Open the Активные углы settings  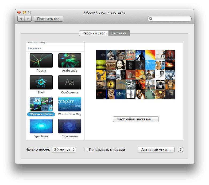pyautogui.click(x=156, y=150)
